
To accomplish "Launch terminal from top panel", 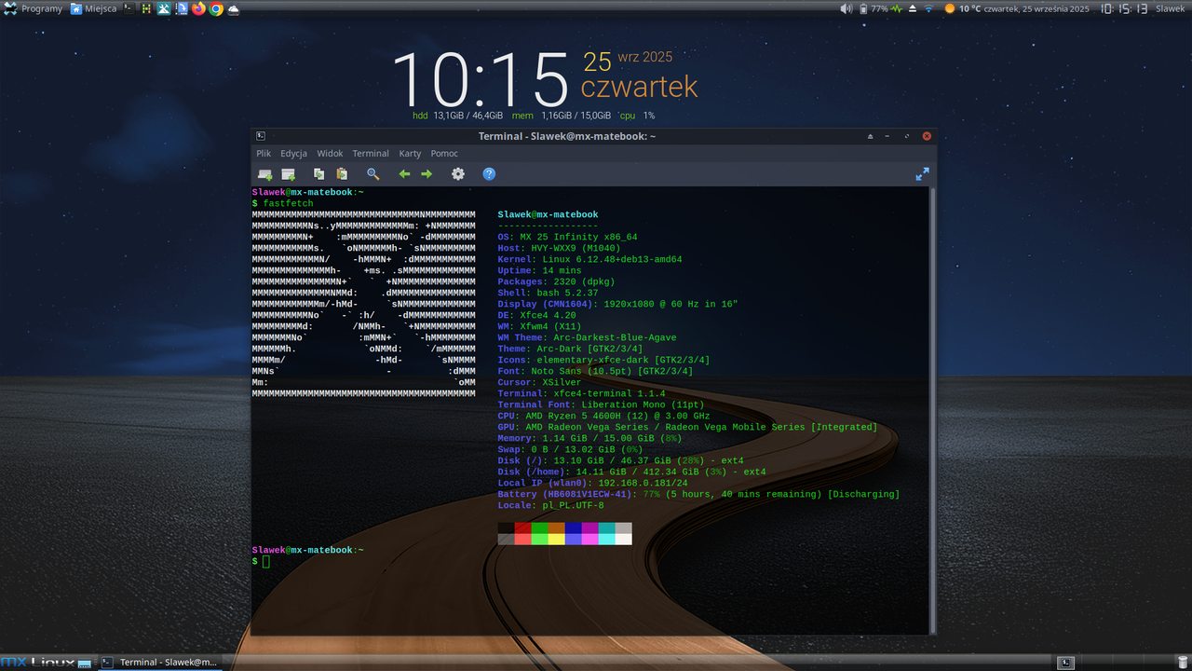I will [129, 8].
